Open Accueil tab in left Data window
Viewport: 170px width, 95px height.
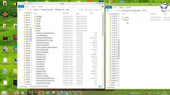pyautogui.click(x=27, y=7)
